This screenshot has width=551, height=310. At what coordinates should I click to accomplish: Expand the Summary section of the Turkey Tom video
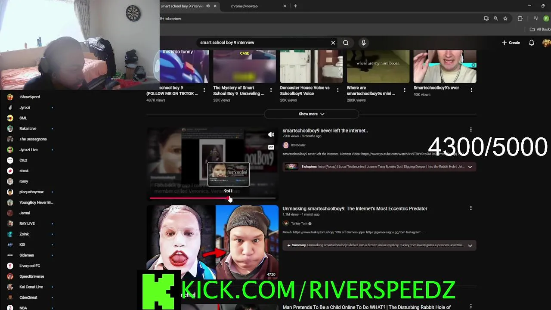(470, 245)
